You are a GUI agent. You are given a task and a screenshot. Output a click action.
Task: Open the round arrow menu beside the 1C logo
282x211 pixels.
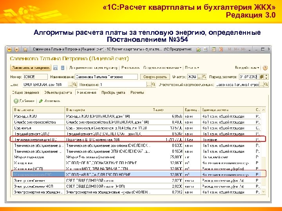click(17, 49)
